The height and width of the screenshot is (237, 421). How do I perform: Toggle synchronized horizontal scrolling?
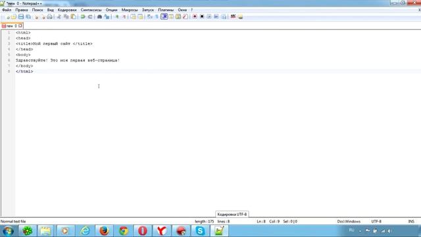point(140,16)
